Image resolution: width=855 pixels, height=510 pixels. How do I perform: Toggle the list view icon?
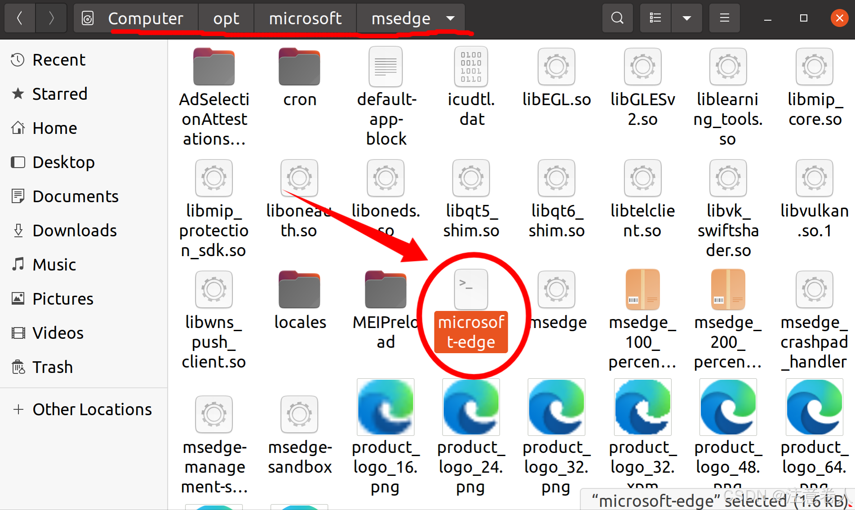tap(656, 18)
